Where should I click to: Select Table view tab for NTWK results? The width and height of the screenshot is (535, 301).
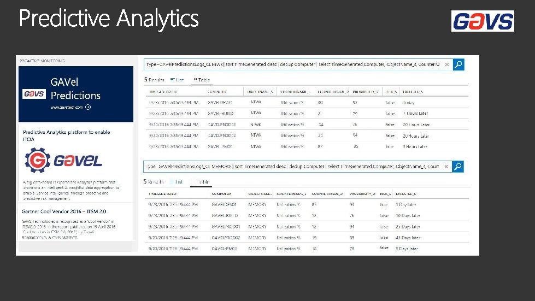tap(202, 80)
